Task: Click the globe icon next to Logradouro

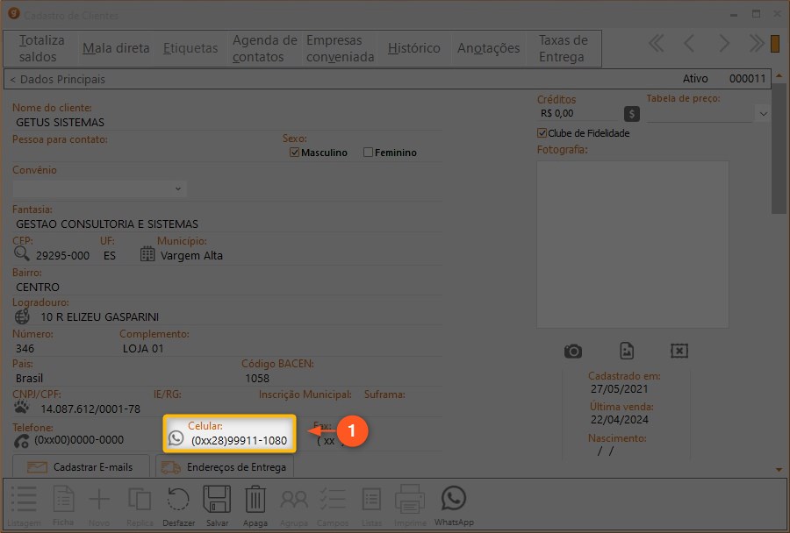Action: click(x=23, y=316)
